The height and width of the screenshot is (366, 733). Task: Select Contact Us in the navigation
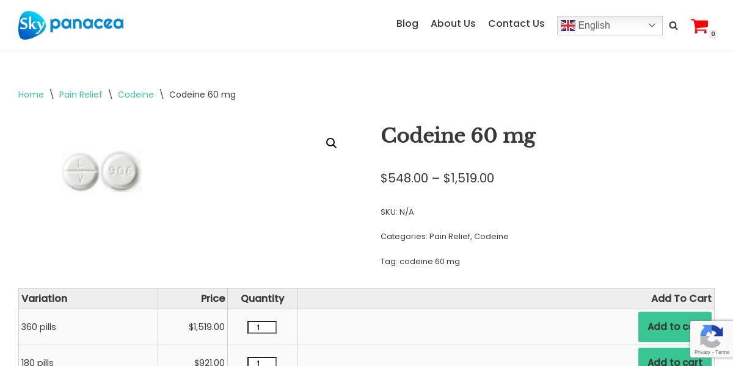[x=516, y=24]
